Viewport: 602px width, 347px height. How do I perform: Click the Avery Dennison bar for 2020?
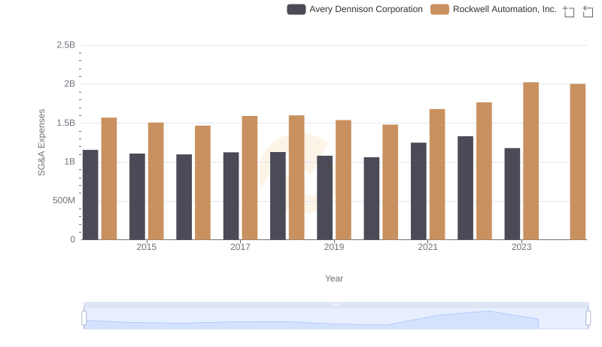pos(371,199)
